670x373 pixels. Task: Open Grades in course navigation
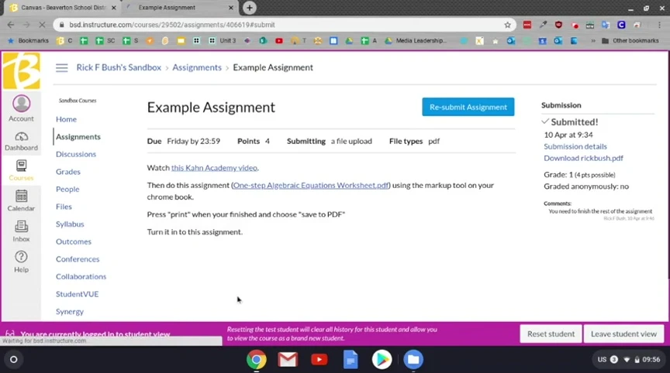[x=68, y=171]
